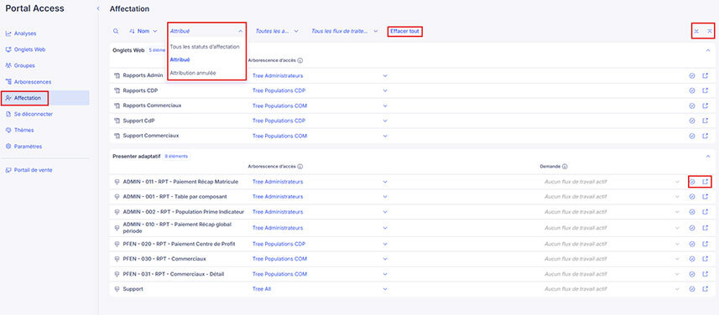Open the Toutes les a... filter dropdown

click(277, 31)
